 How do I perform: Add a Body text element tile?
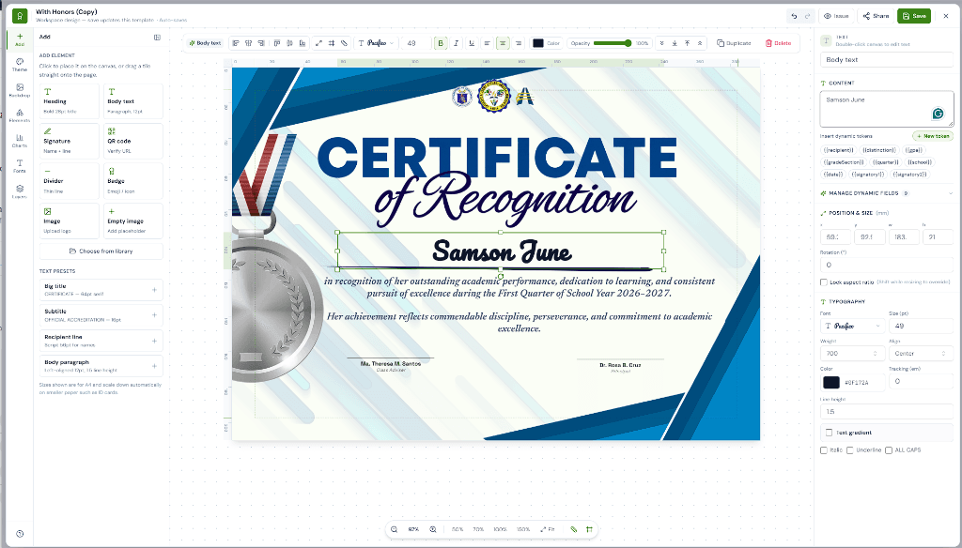133,100
